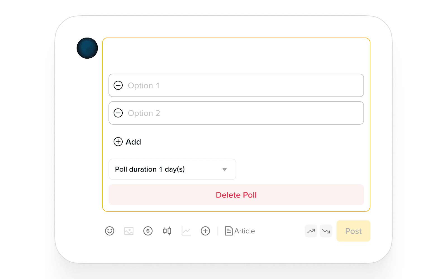Toggle the bullish uptrend sentiment
Image resolution: width=447 pixels, height=279 pixels.
(x=311, y=231)
